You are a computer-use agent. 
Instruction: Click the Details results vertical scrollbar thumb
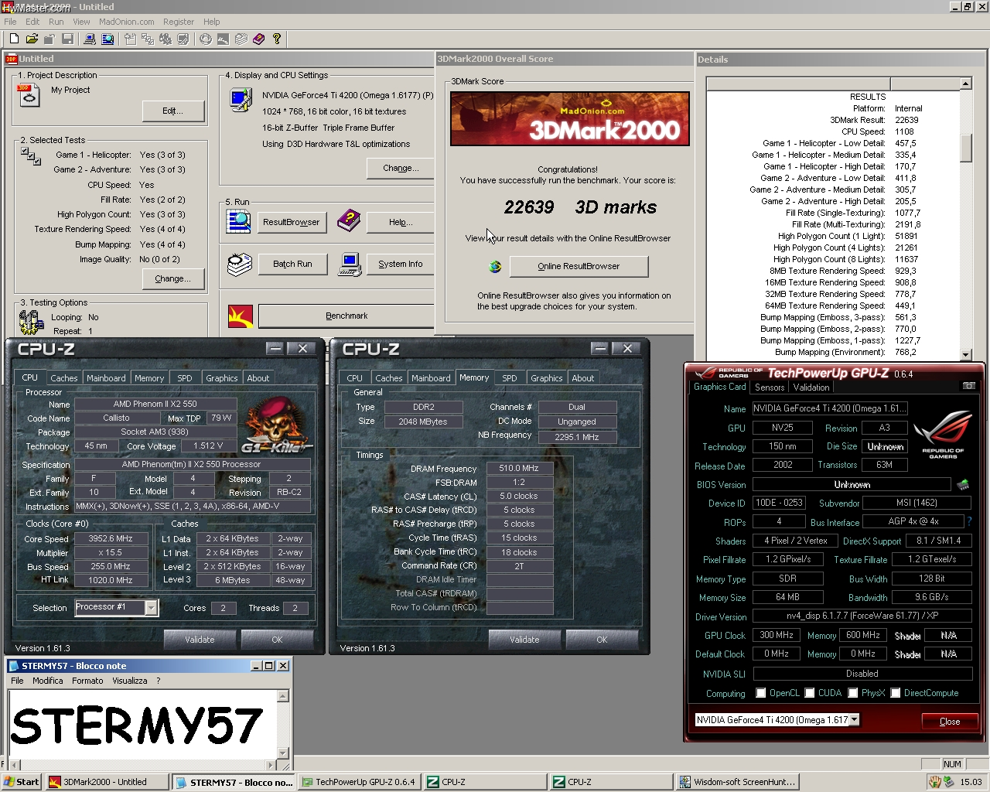(x=966, y=148)
